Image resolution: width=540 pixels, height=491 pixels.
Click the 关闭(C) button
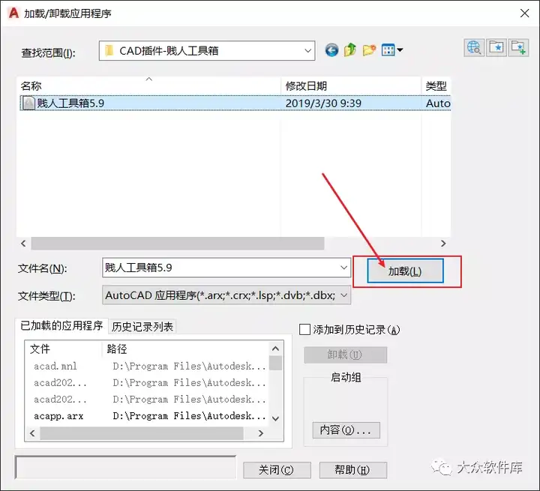[277, 470]
